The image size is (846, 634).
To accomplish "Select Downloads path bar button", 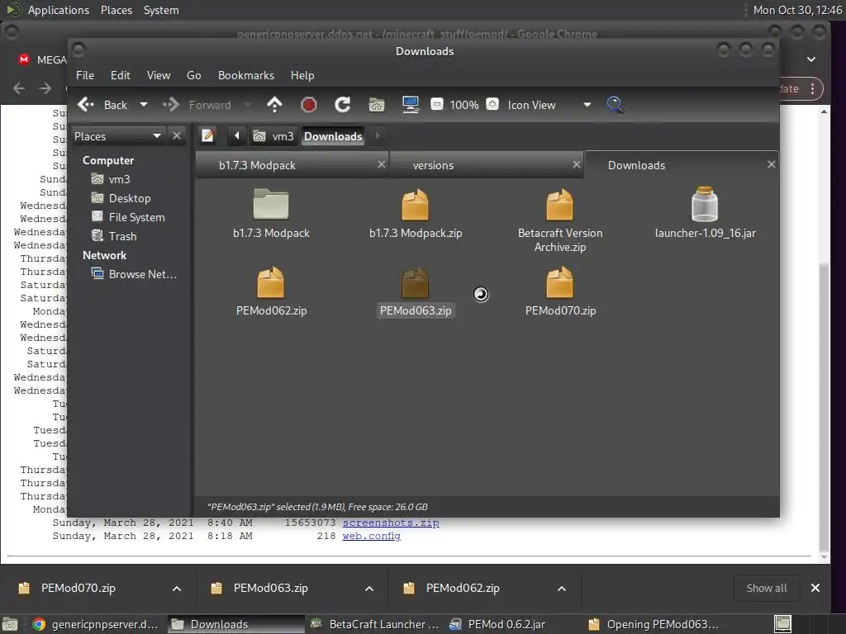I will pos(333,136).
